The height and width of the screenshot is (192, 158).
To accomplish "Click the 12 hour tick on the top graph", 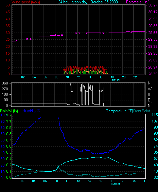I will pos(78,77).
